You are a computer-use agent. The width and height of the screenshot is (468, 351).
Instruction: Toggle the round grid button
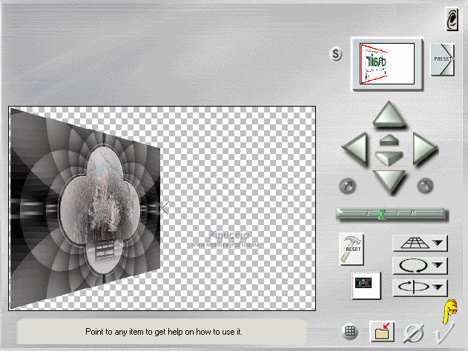pyautogui.click(x=350, y=331)
